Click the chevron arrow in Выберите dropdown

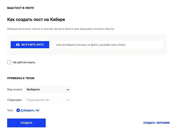(x=68, y=90)
